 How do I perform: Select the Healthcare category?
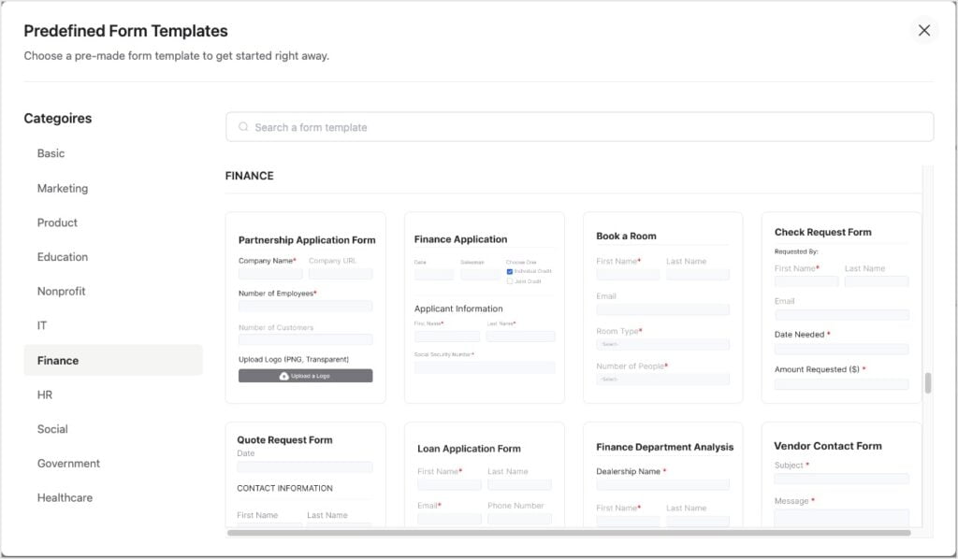(x=65, y=497)
